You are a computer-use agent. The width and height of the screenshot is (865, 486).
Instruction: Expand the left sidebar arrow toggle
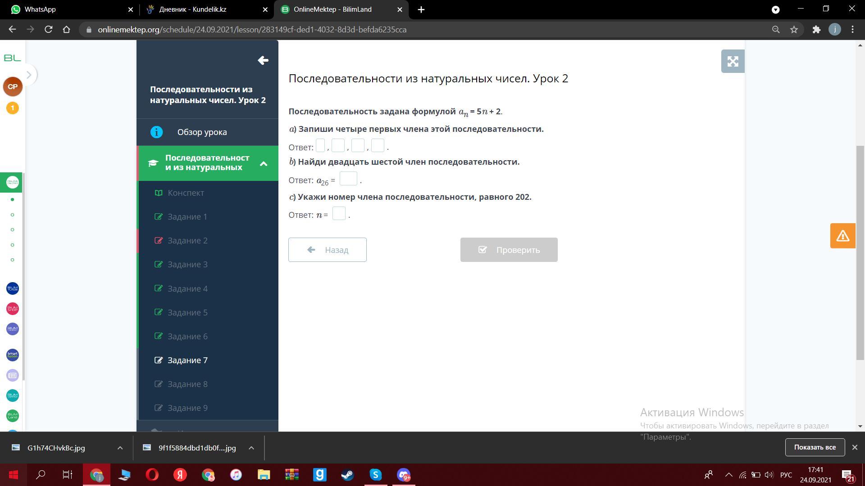pyautogui.click(x=28, y=75)
